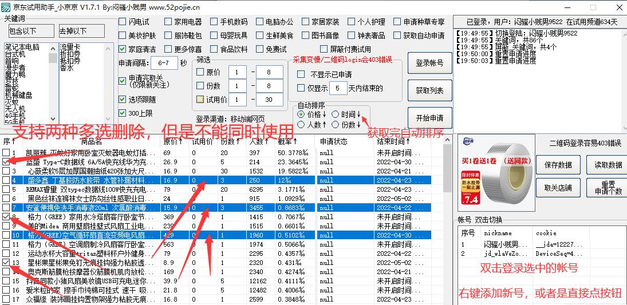Disable the 300上限 option

pyautogui.click(x=123, y=113)
